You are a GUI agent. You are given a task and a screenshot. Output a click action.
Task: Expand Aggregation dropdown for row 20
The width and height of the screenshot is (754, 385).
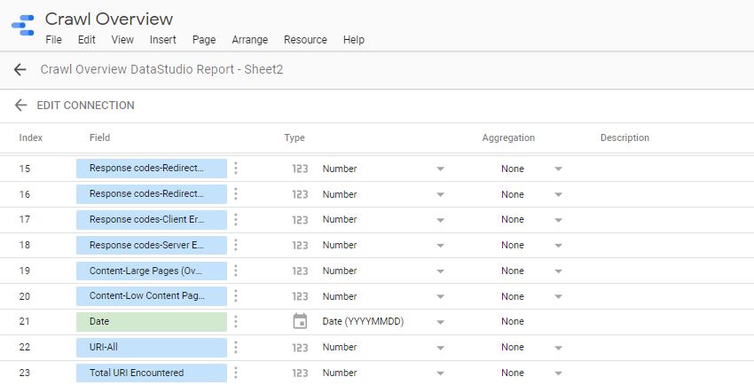[558, 296]
